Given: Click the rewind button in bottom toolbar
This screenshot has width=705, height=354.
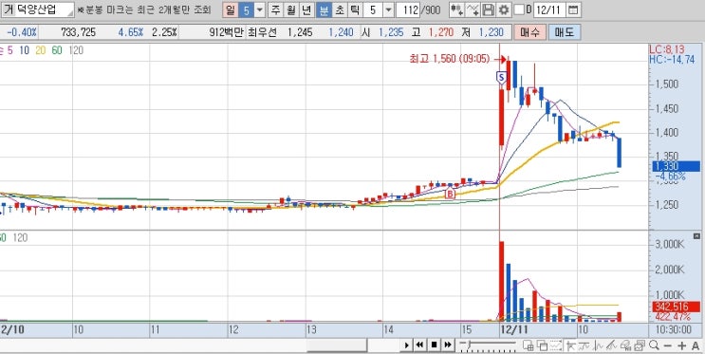Looking at the screenshot, I should tap(420, 345).
